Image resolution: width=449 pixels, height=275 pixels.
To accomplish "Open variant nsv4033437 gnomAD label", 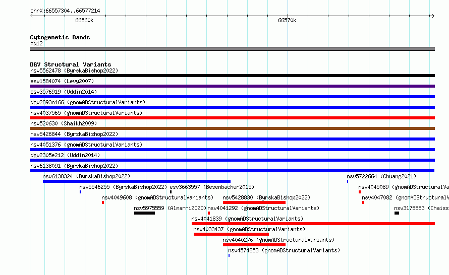I will click(249, 229).
